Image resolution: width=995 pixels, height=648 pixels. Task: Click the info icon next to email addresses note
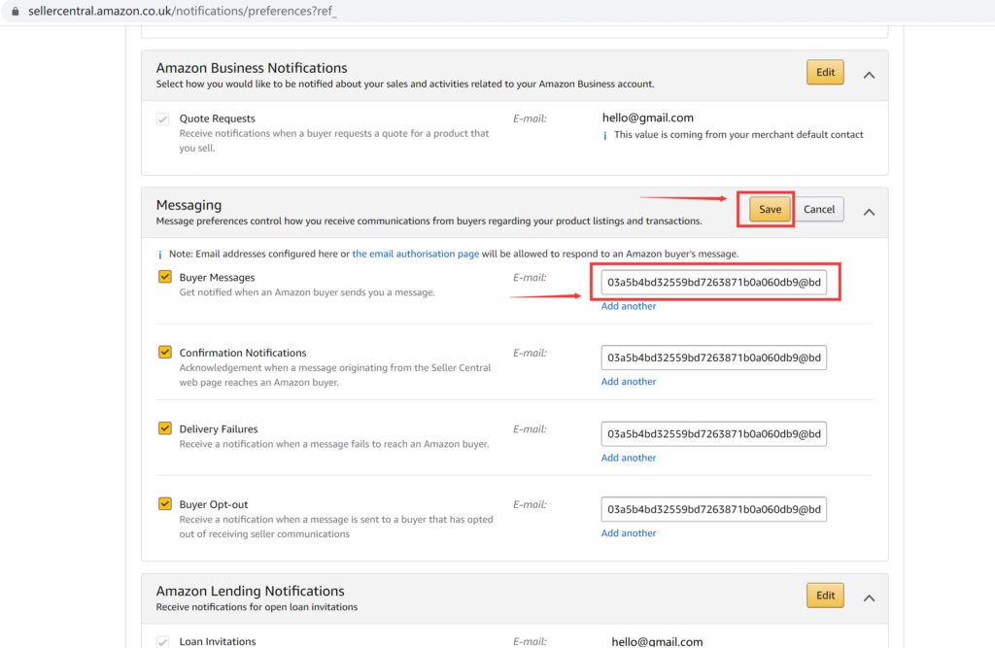(x=159, y=255)
